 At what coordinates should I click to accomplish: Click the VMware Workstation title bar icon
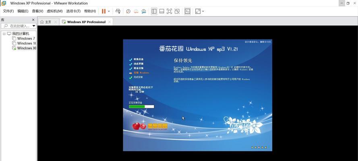(x=4, y=3)
